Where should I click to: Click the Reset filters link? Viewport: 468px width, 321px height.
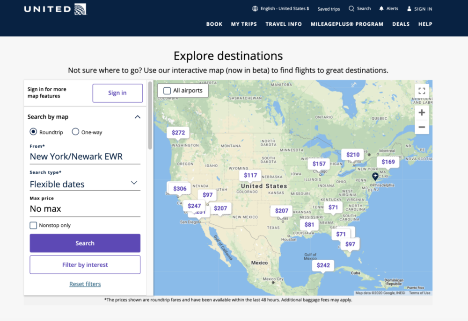point(85,284)
